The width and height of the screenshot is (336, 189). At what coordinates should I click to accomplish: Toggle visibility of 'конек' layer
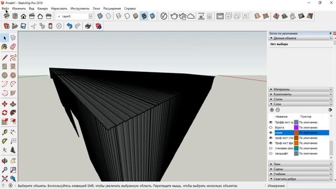271,133
